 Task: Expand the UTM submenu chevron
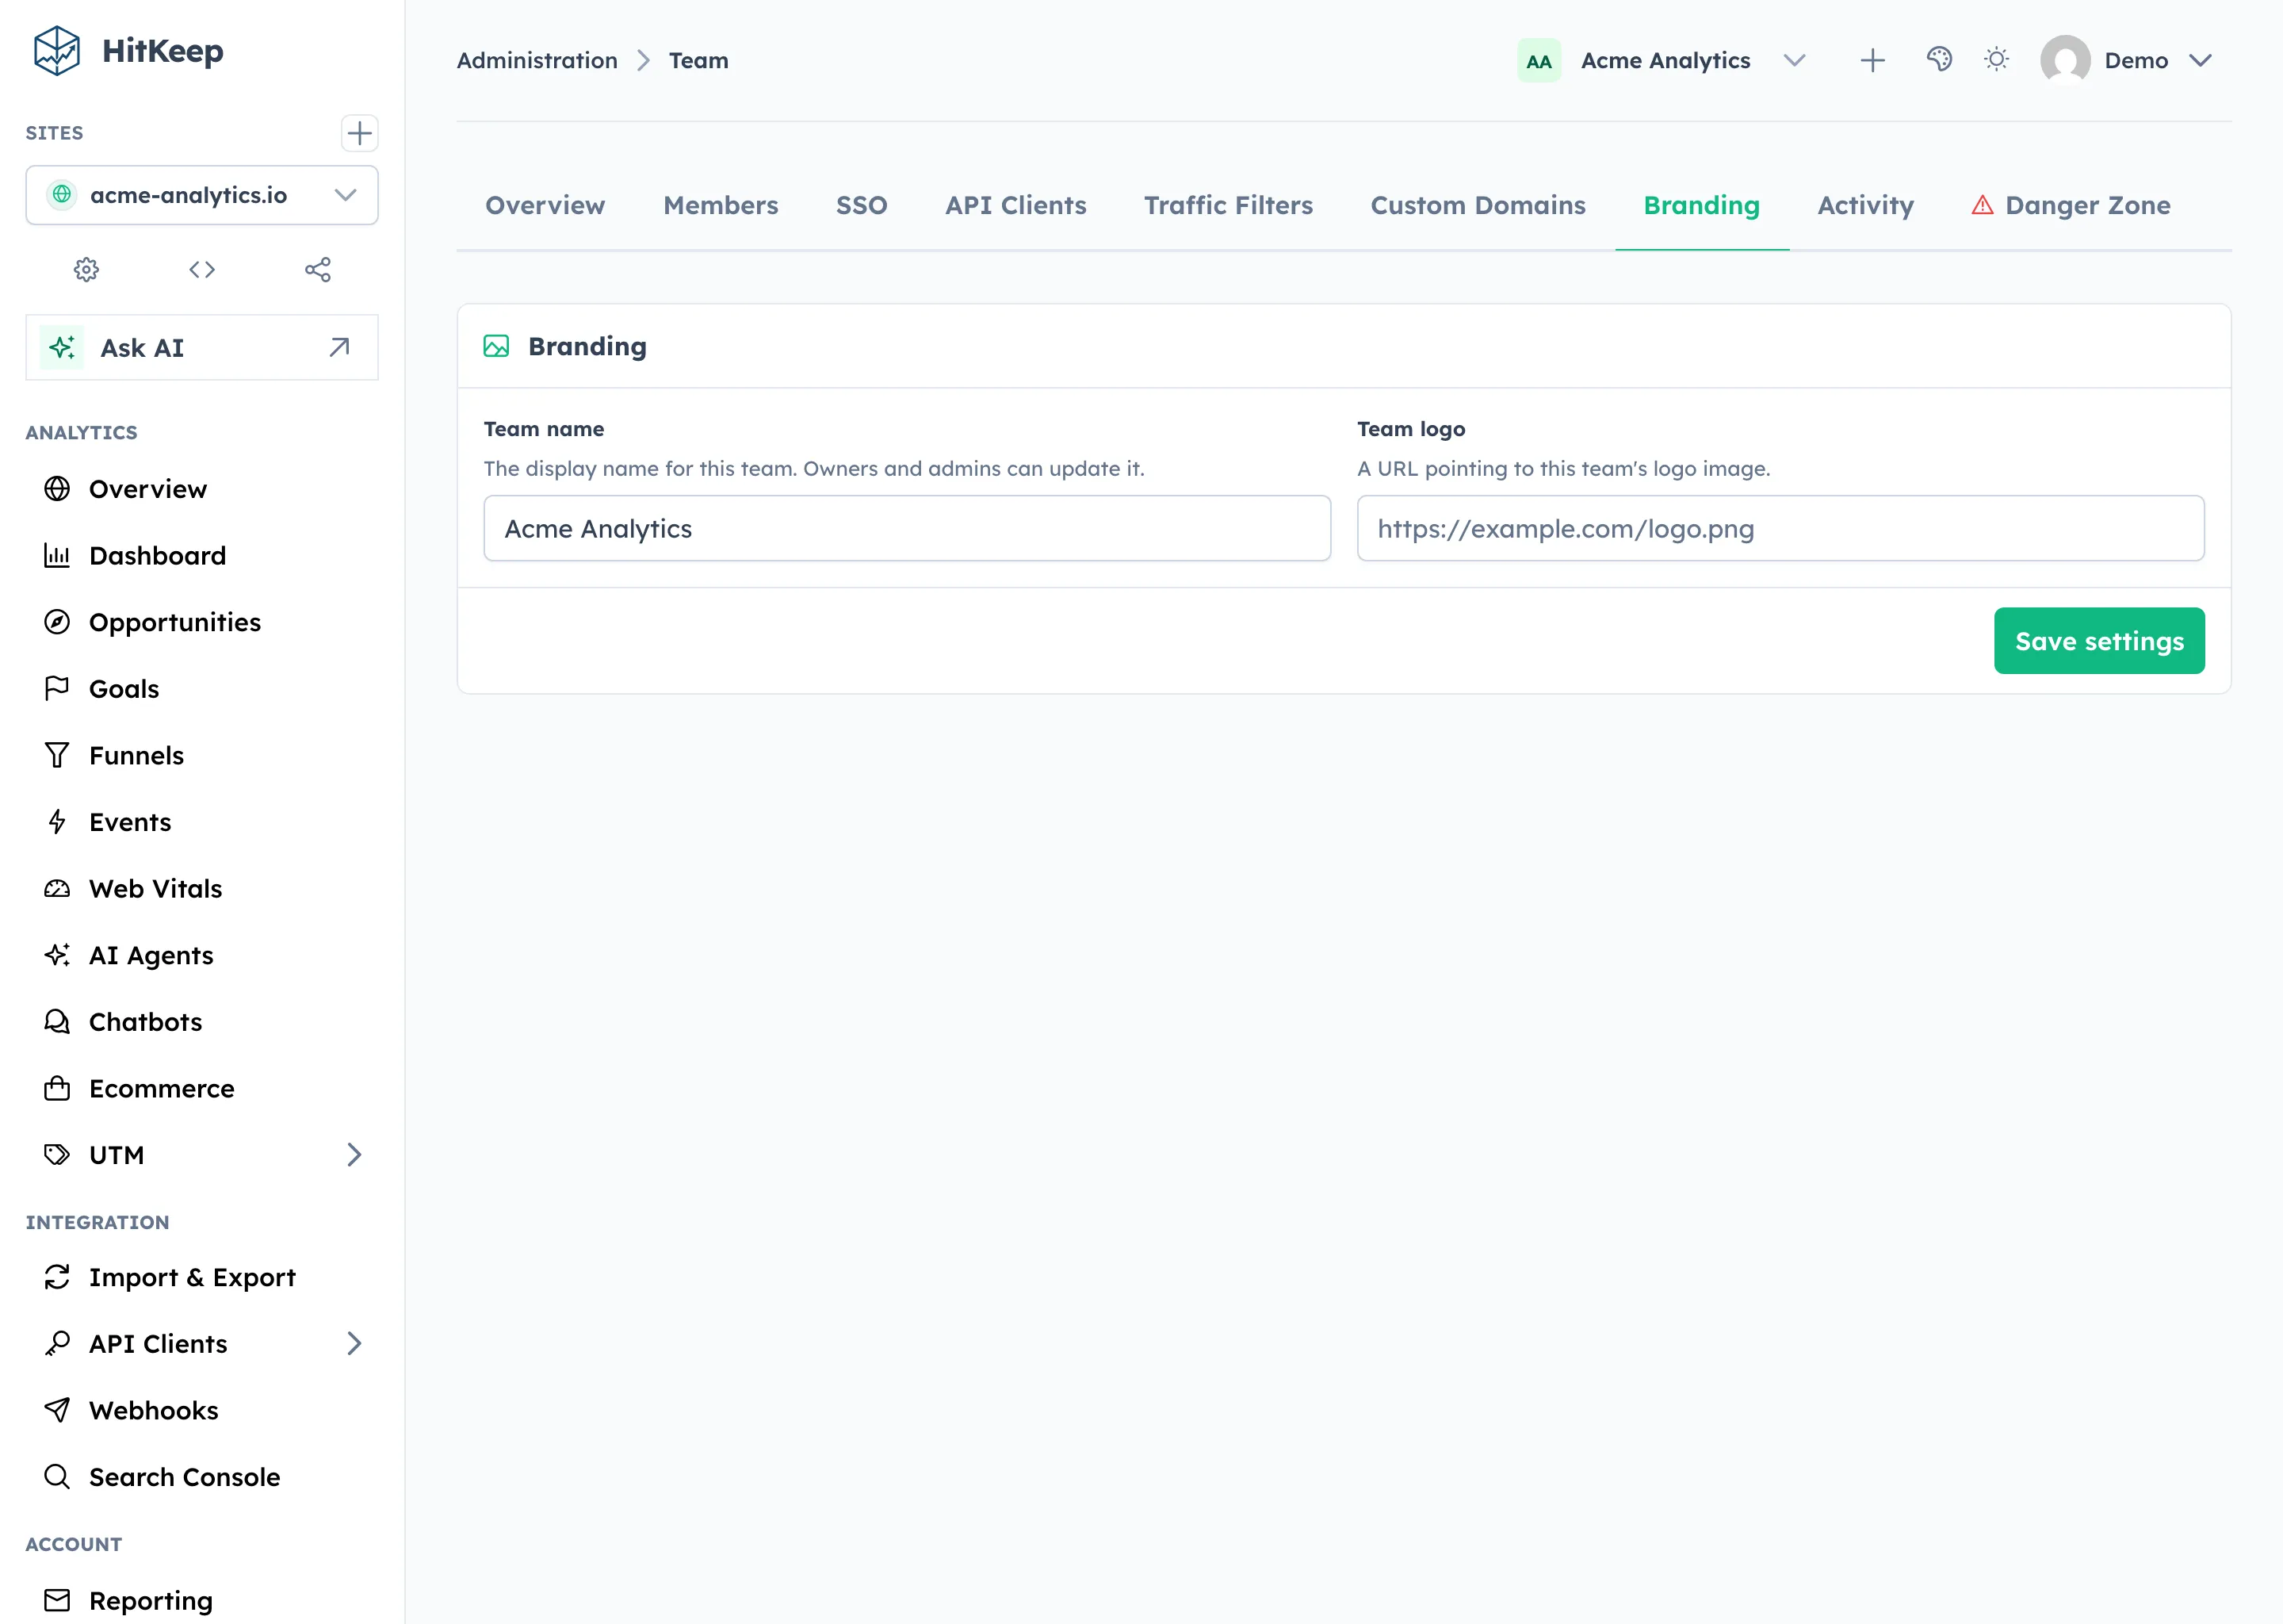354,1155
